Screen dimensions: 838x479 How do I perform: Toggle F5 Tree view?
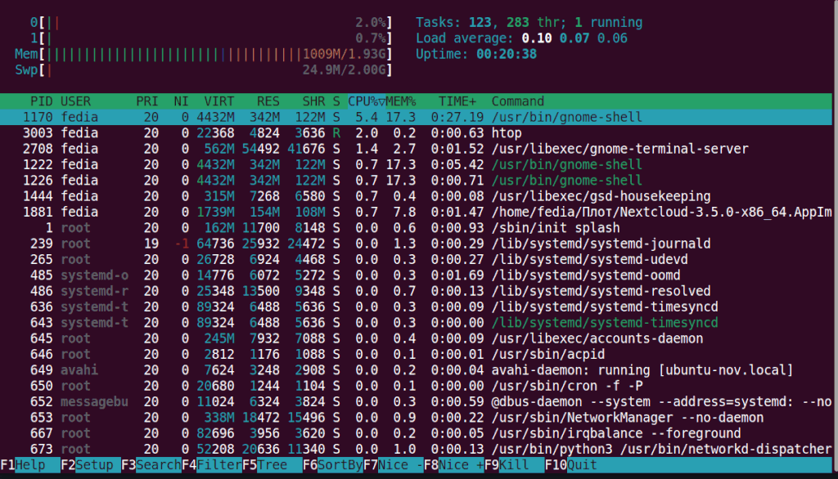click(272, 465)
